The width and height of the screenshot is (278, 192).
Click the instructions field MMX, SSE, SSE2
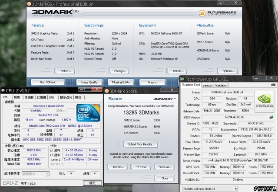(61, 140)
